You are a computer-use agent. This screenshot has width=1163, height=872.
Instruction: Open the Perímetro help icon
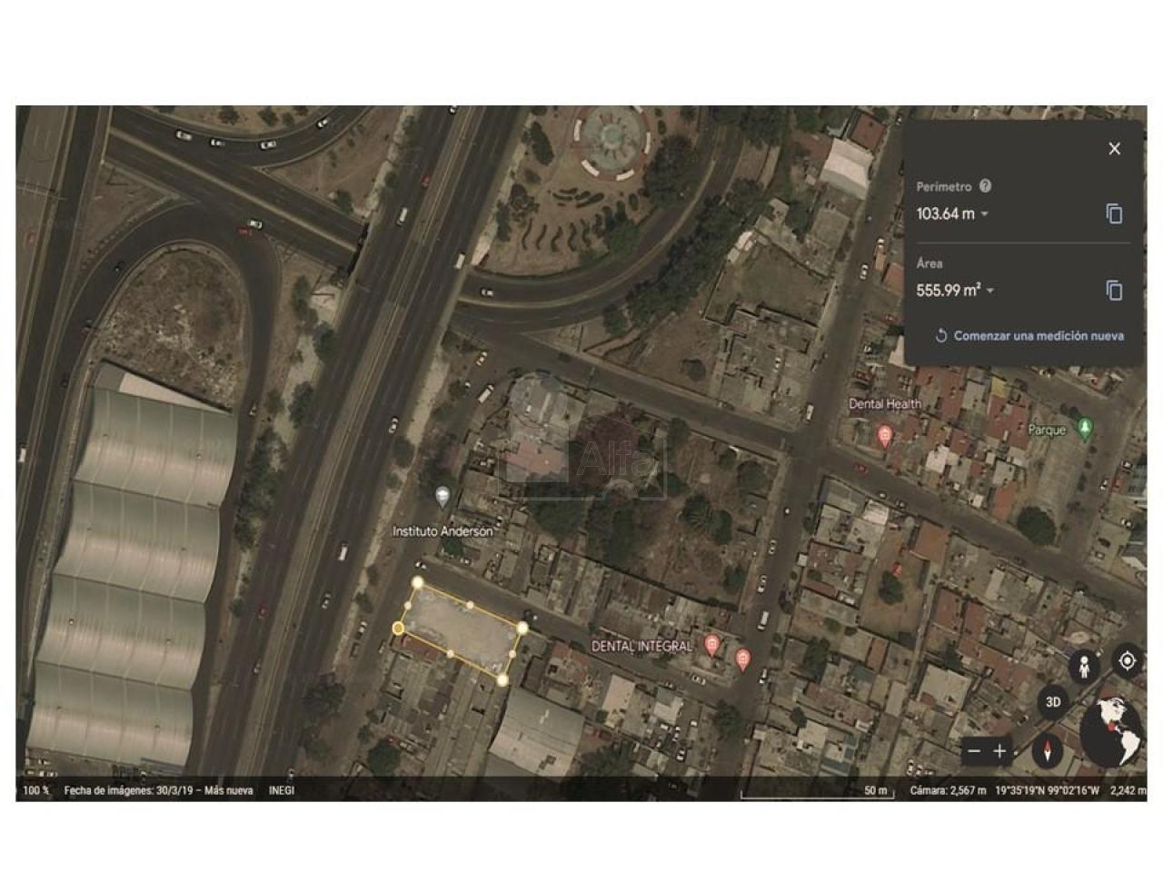985,186
